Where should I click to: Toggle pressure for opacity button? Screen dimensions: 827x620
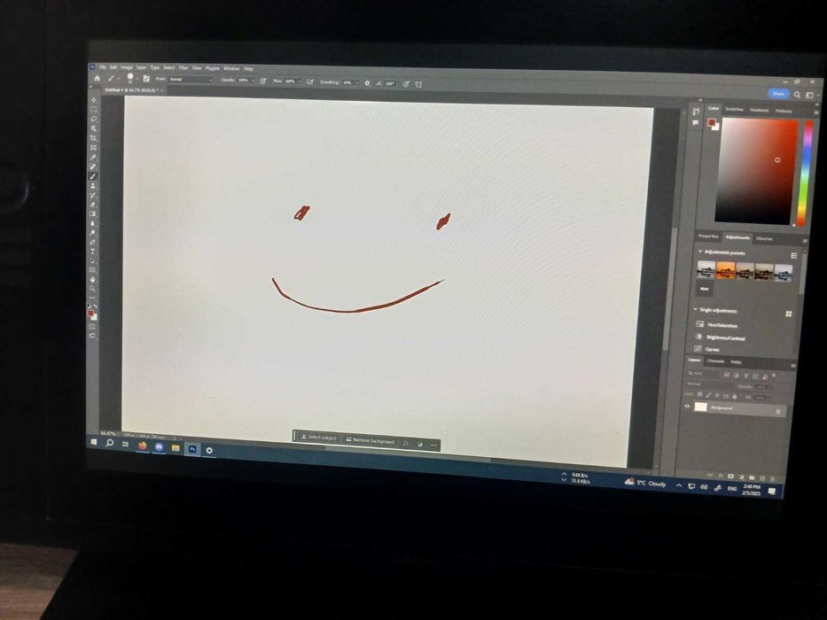coord(262,81)
